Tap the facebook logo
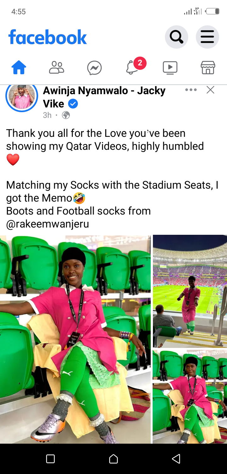 tap(48, 37)
